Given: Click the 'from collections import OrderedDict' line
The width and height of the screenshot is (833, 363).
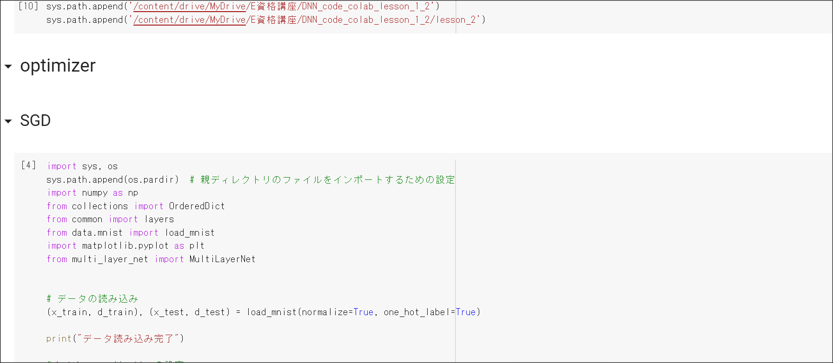Looking at the screenshot, I should click(136, 206).
